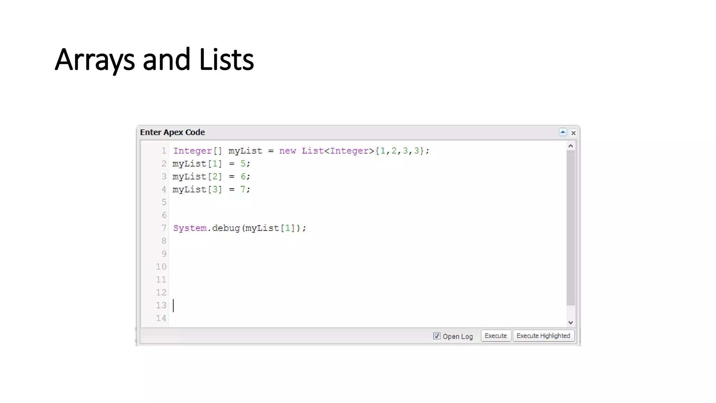Collapse the Enter Apex Code panel
The image size is (716, 403).
pyautogui.click(x=563, y=132)
